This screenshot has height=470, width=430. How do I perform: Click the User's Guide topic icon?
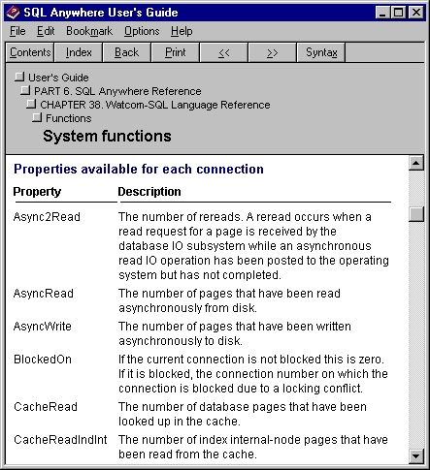tap(19, 77)
